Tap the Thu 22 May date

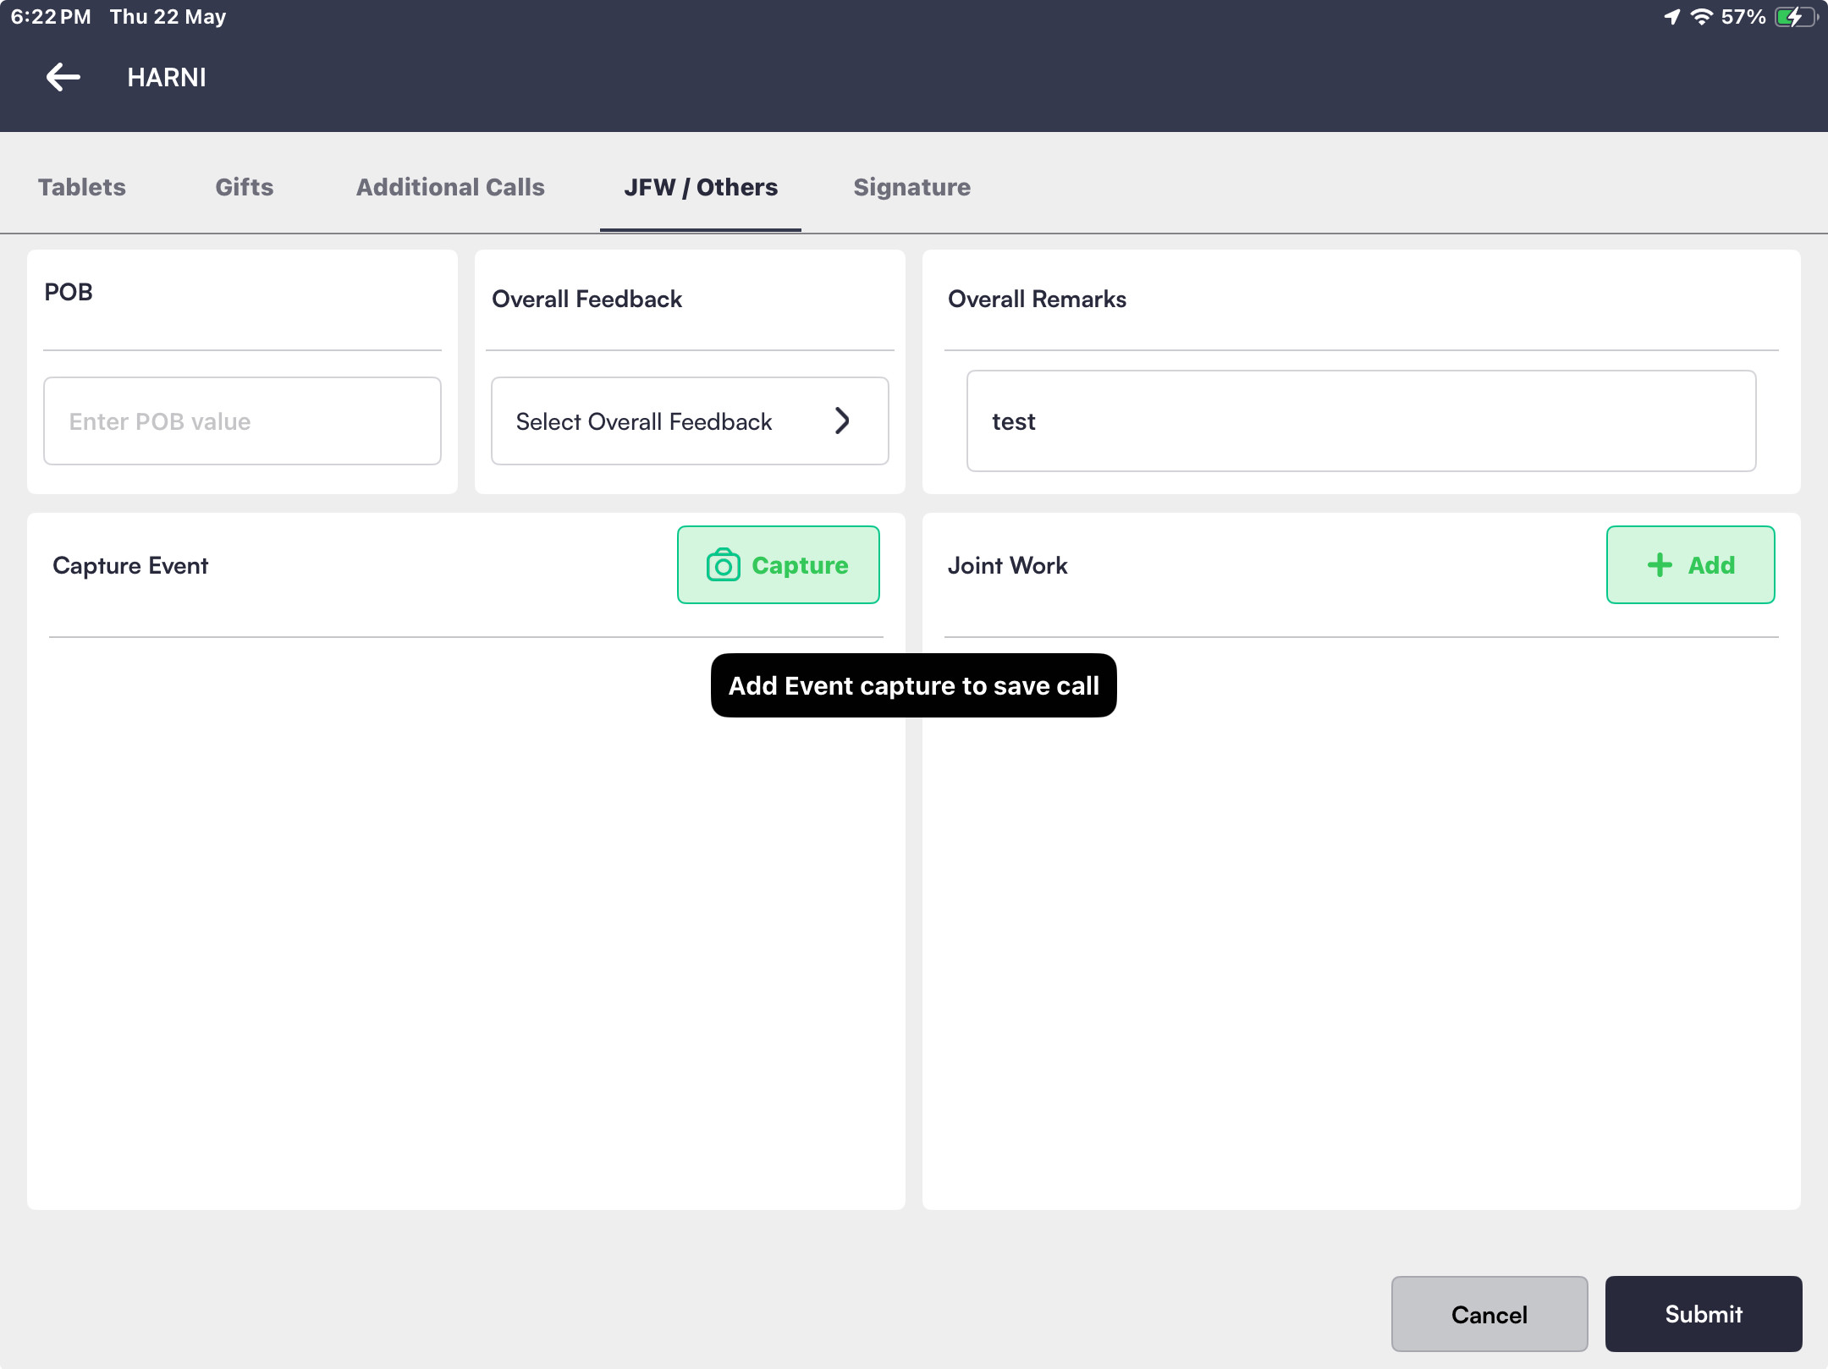pos(168,17)
